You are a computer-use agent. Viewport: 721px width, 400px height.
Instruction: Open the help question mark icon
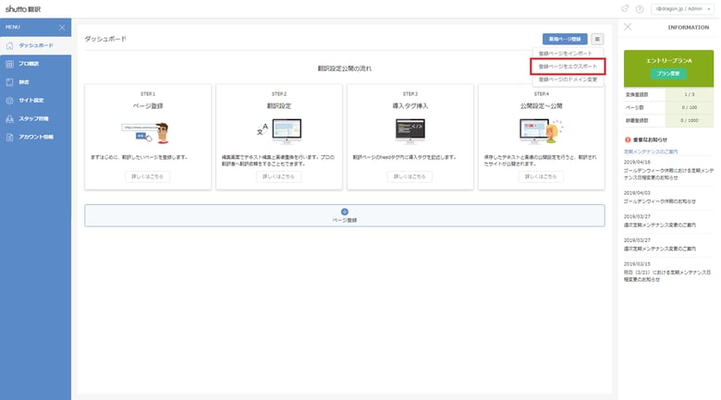click(x=640, y=8)
